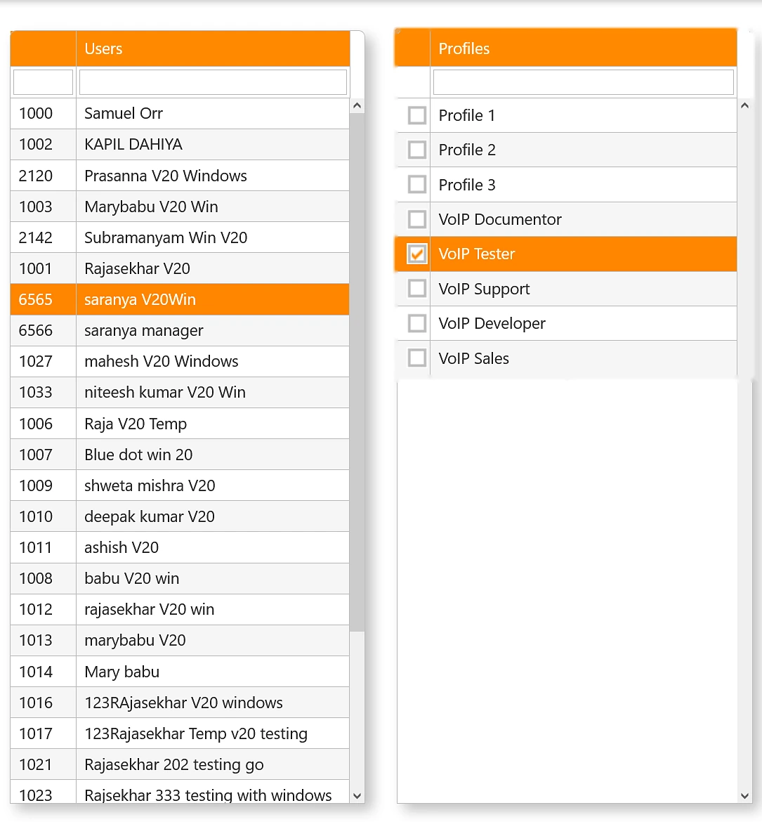The image size is (762, 822).
Task: Click the user ID filter field
Action: (43, 82)
